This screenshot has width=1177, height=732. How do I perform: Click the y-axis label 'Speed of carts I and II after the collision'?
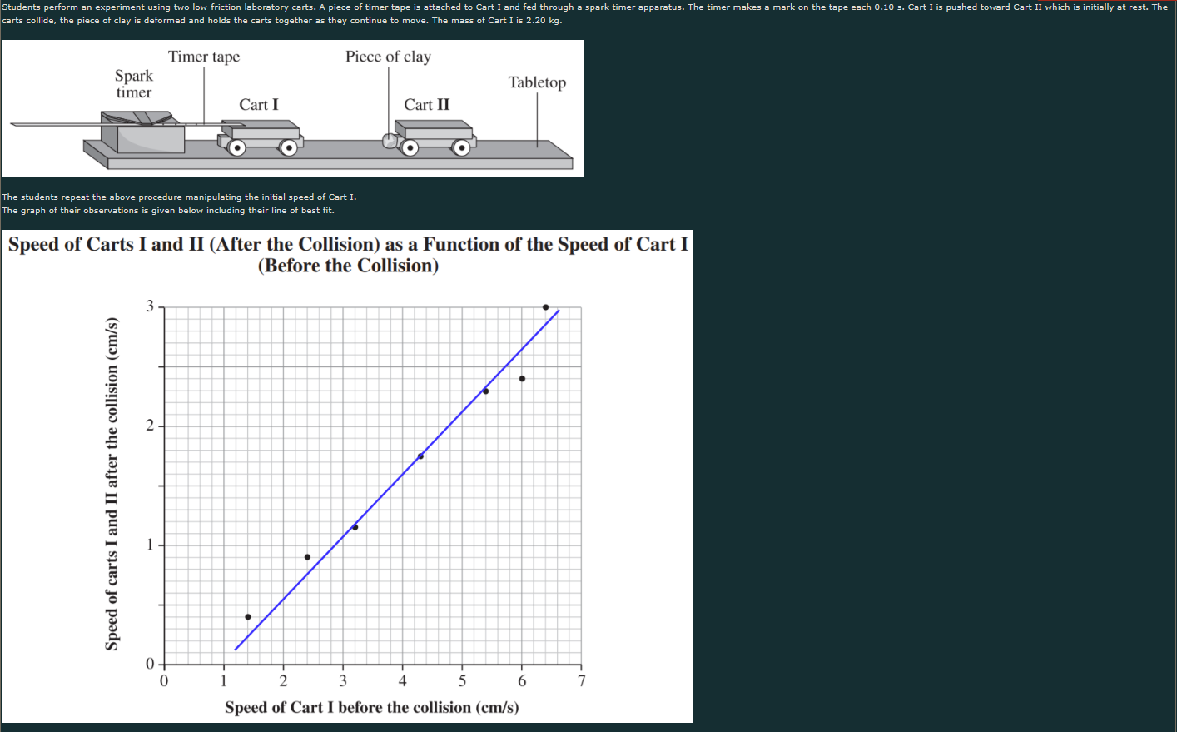click(x=112, y=485)
